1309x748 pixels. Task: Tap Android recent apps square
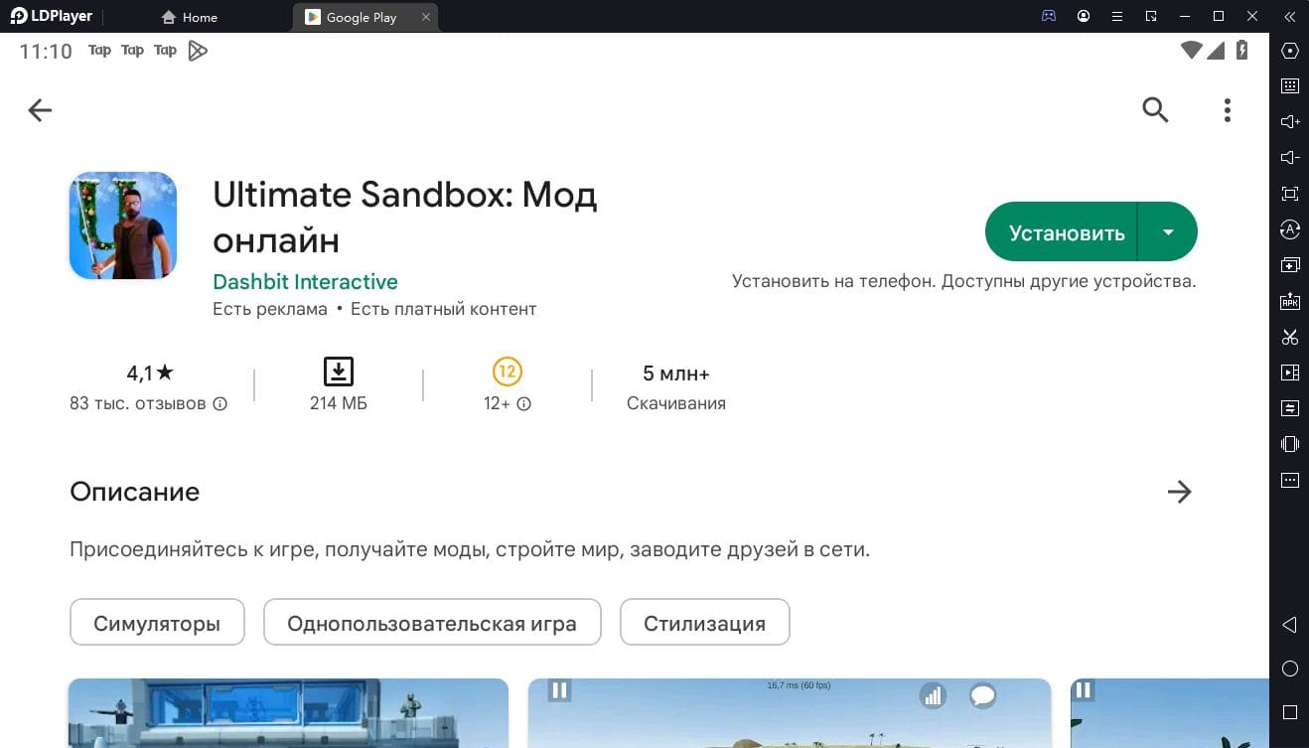(x=1289, y=712)
